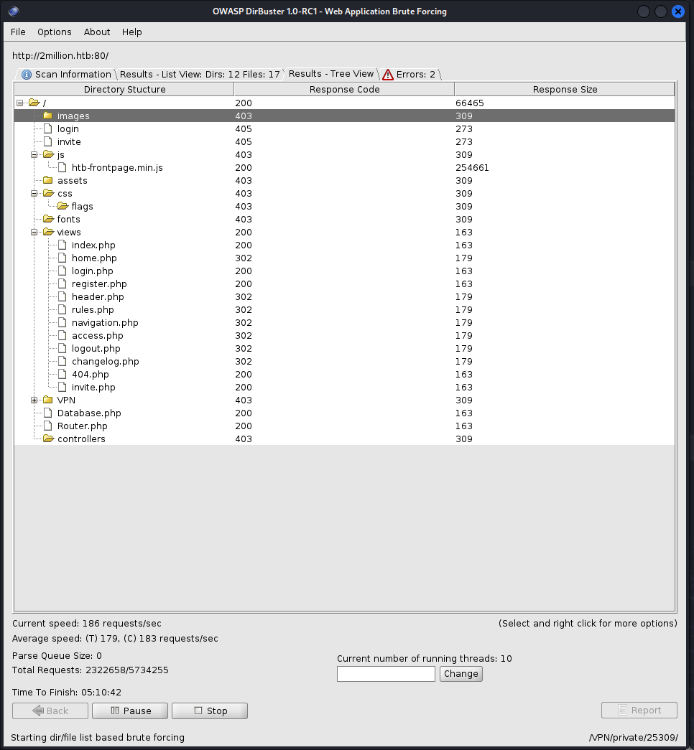Switch to the Scan Information tab
This screenshot has height=750, width=694.
(x=67, y=74)
